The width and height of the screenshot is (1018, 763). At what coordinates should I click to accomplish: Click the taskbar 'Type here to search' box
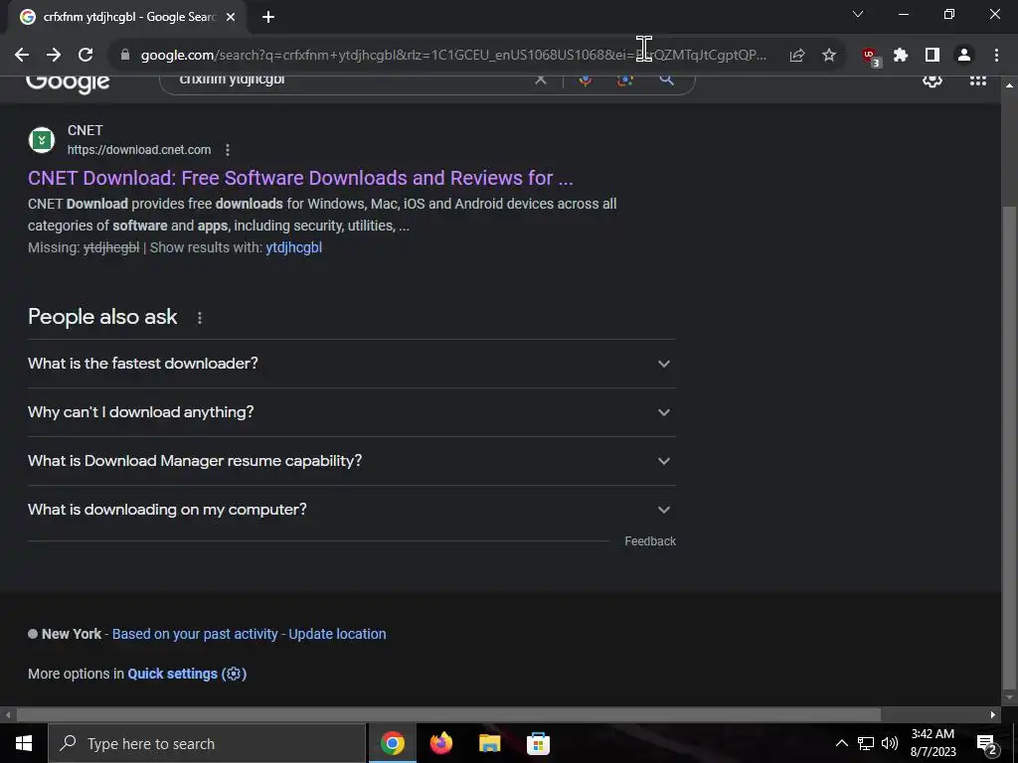pyautogui.click(x=207, y=743)
